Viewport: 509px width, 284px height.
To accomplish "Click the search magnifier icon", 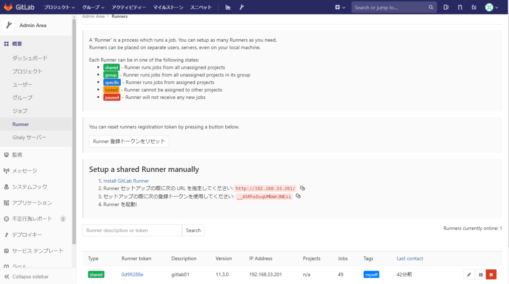I will pyautogui.click(x=431, y=7).
